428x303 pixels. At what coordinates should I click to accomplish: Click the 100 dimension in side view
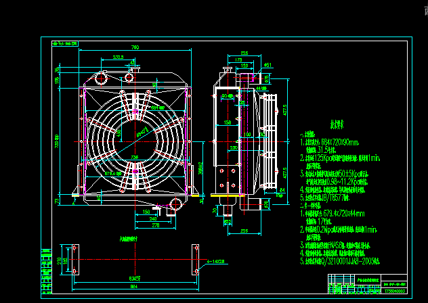[x=247, y=135]
